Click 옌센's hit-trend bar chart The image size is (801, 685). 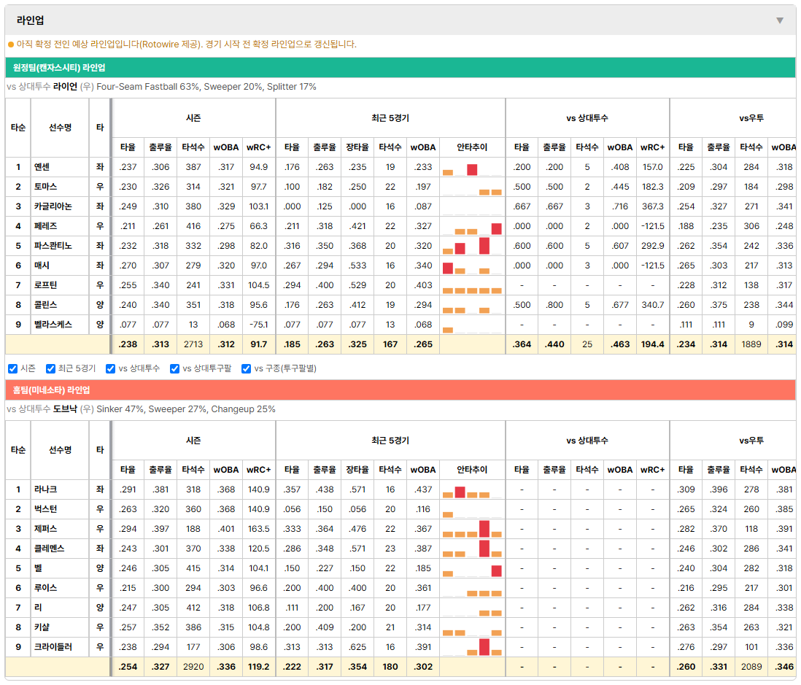[x=472, y=167]
